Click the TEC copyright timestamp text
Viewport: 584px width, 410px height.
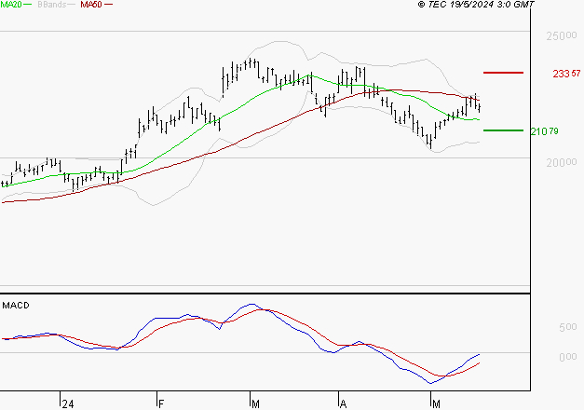coord(476,5)
